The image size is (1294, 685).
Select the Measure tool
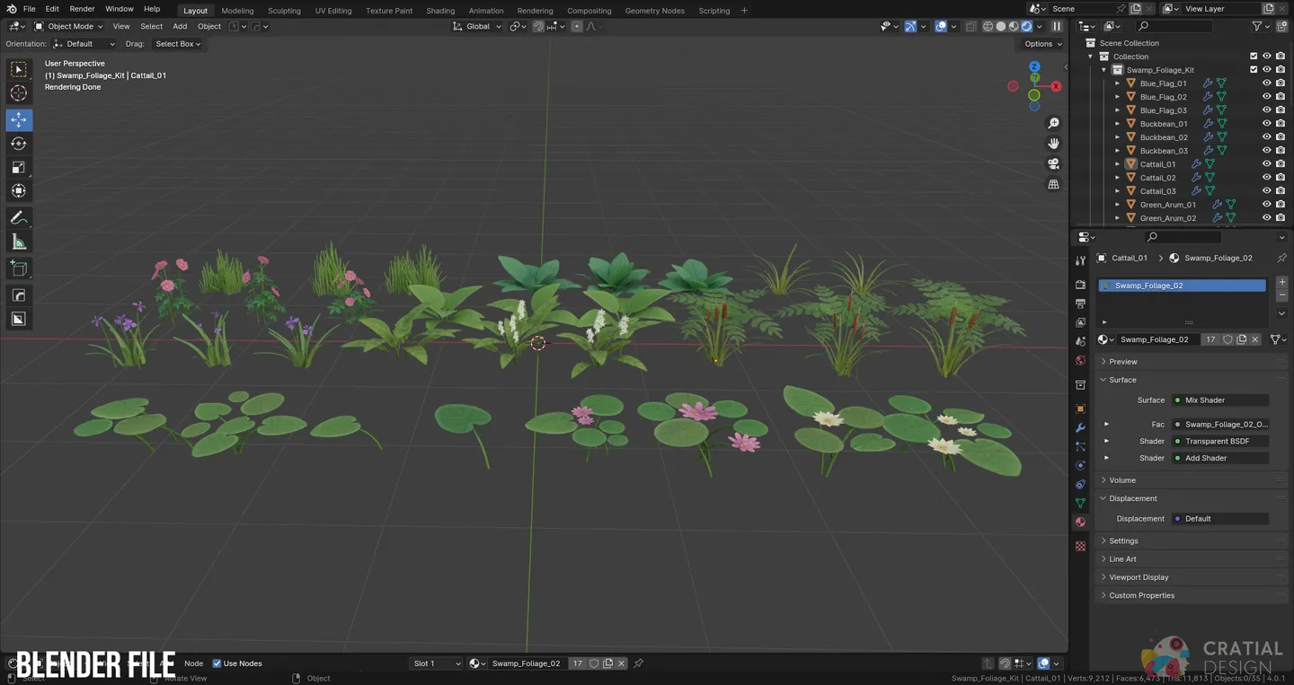click(x=19, y=242)
